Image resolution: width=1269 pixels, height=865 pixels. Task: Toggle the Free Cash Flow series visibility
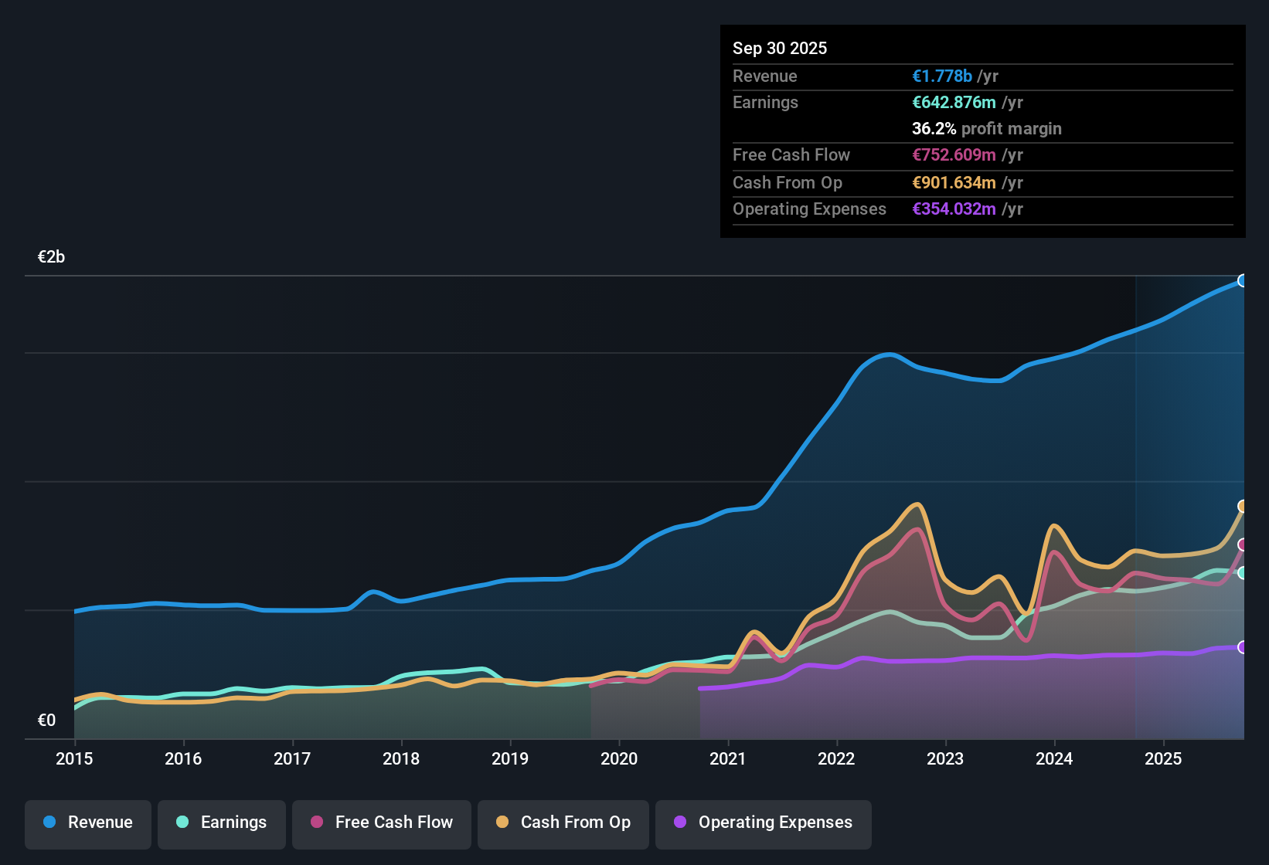point(381,823)
